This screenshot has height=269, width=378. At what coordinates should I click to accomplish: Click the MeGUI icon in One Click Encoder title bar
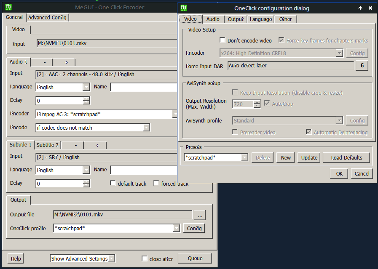[8, 7]
